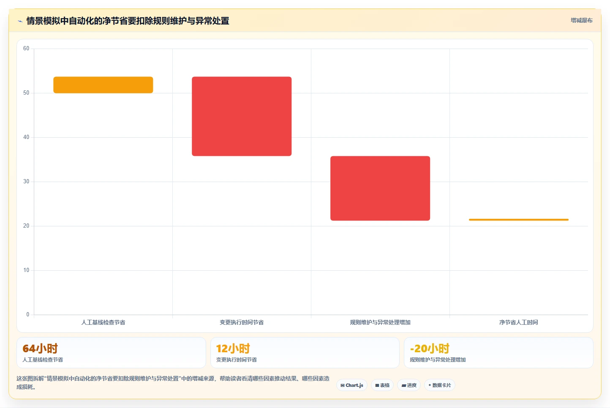Click the Chart.js tag chip
Image resolution: width=610 pixels, height=408 pixels.
pos(352,385)
